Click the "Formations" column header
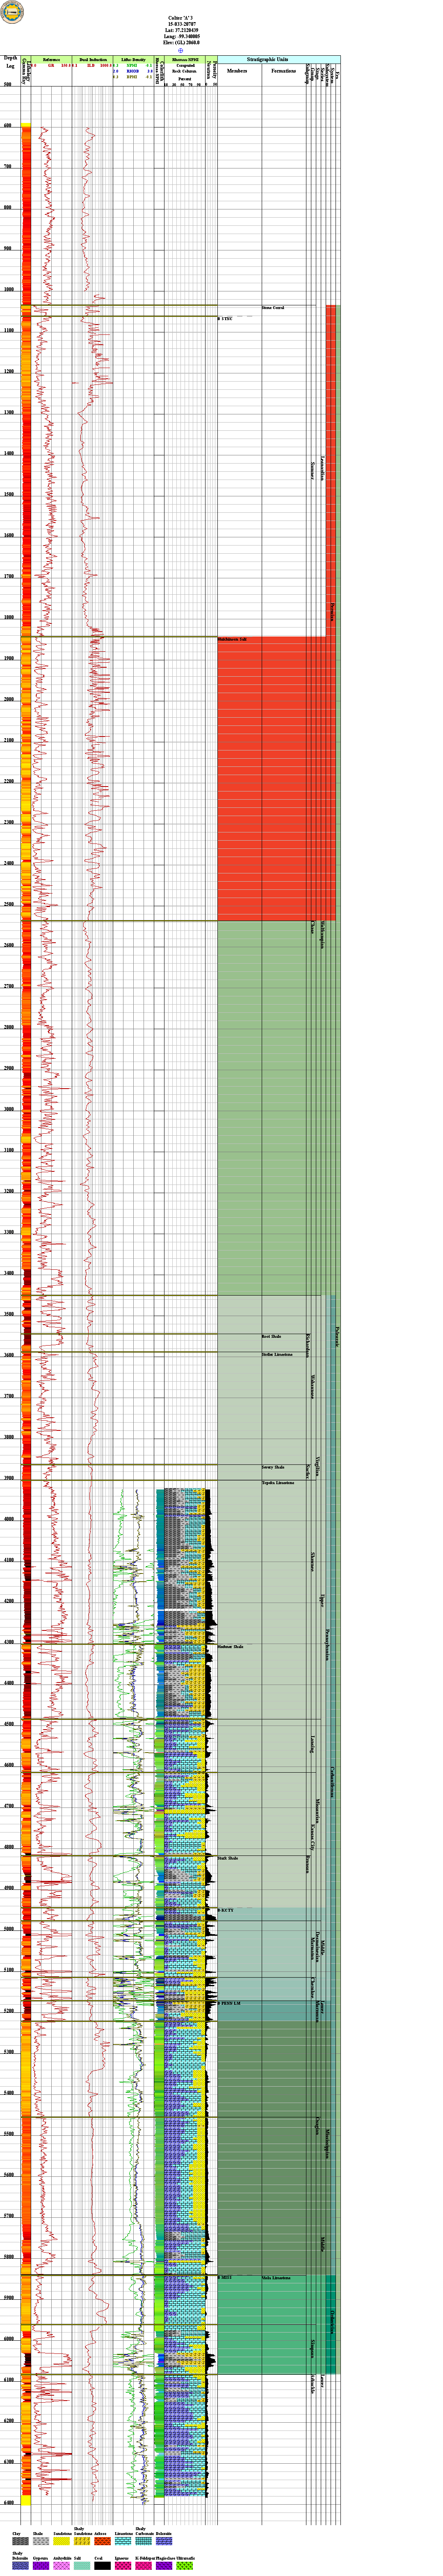 point(284,71)
